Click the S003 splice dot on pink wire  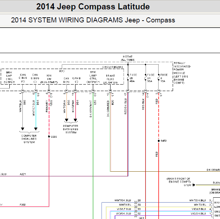(49, 137)
